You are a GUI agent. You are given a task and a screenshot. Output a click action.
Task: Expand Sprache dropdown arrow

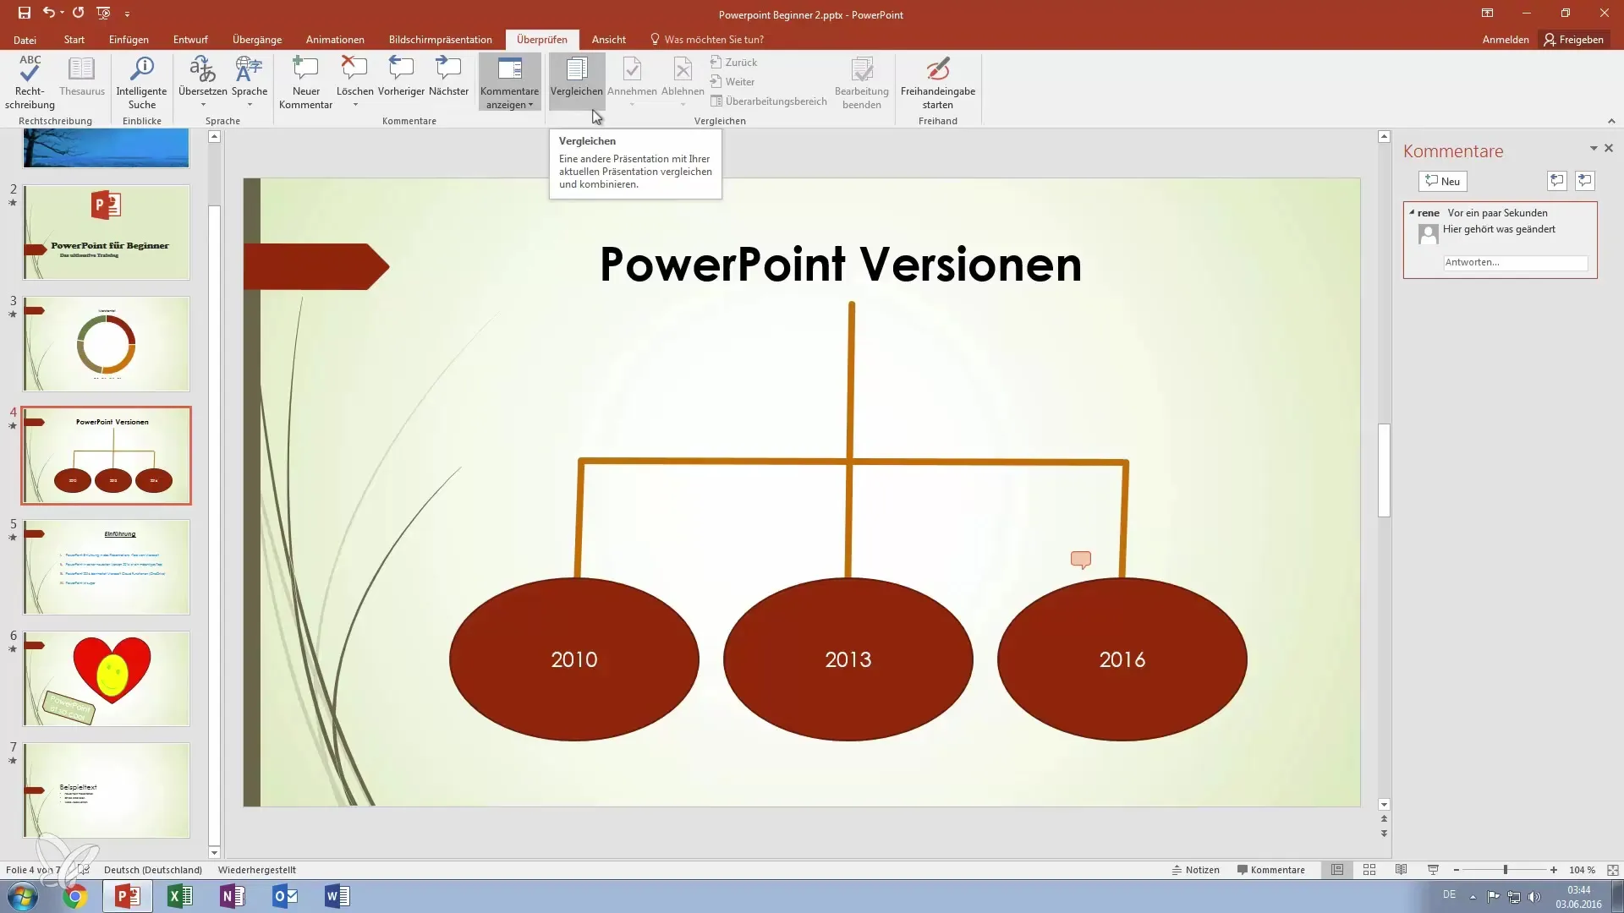pos(250,105)
